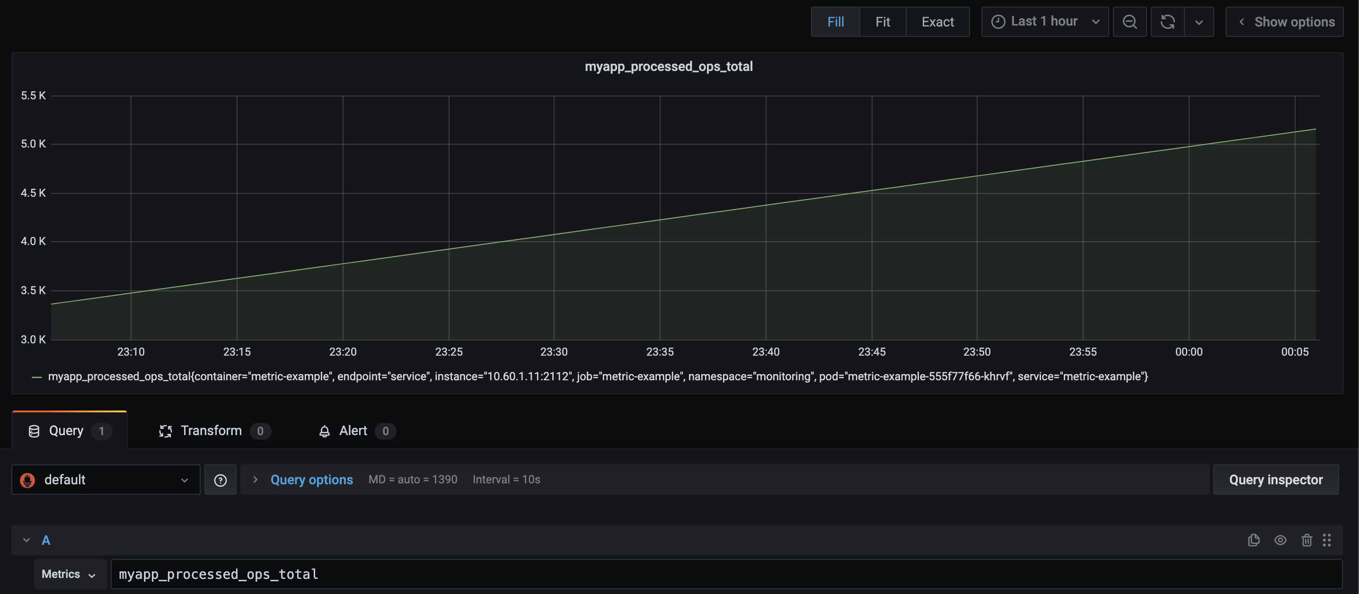Delete query A with trash icon

(x=1306, y=540)
